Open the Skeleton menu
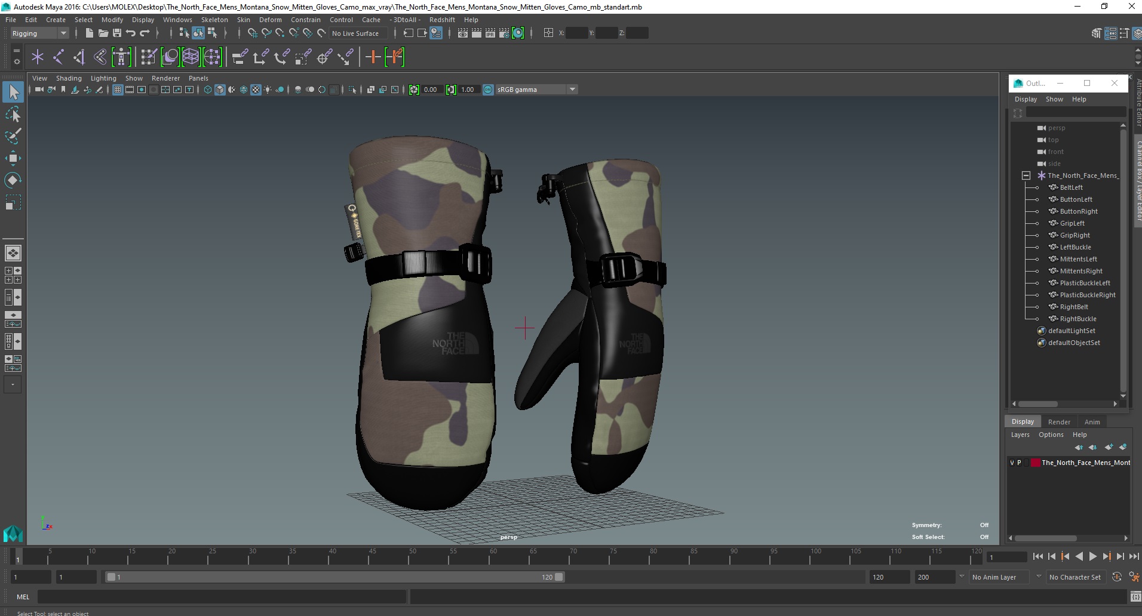The height and width of the screenshot is (616, 1142). point(214,20)
